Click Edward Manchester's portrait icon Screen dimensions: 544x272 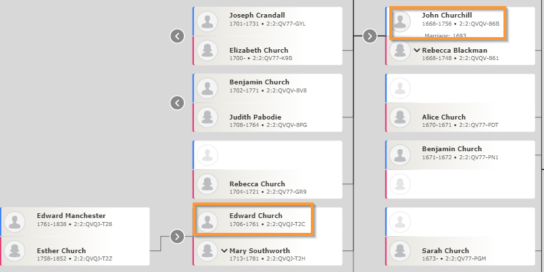(15, 222)
